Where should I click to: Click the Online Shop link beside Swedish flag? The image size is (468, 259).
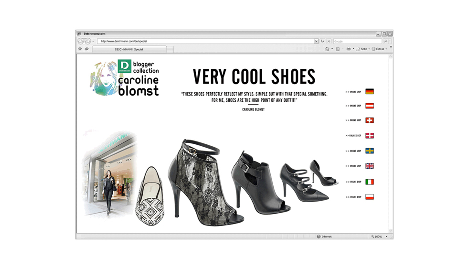pos(353,151)
